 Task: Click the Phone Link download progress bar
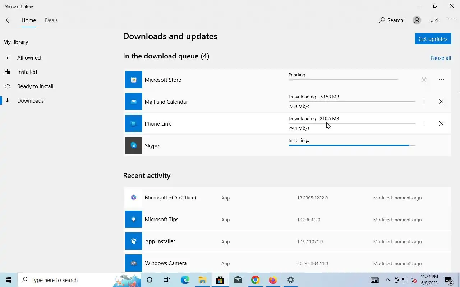[352, 123]
